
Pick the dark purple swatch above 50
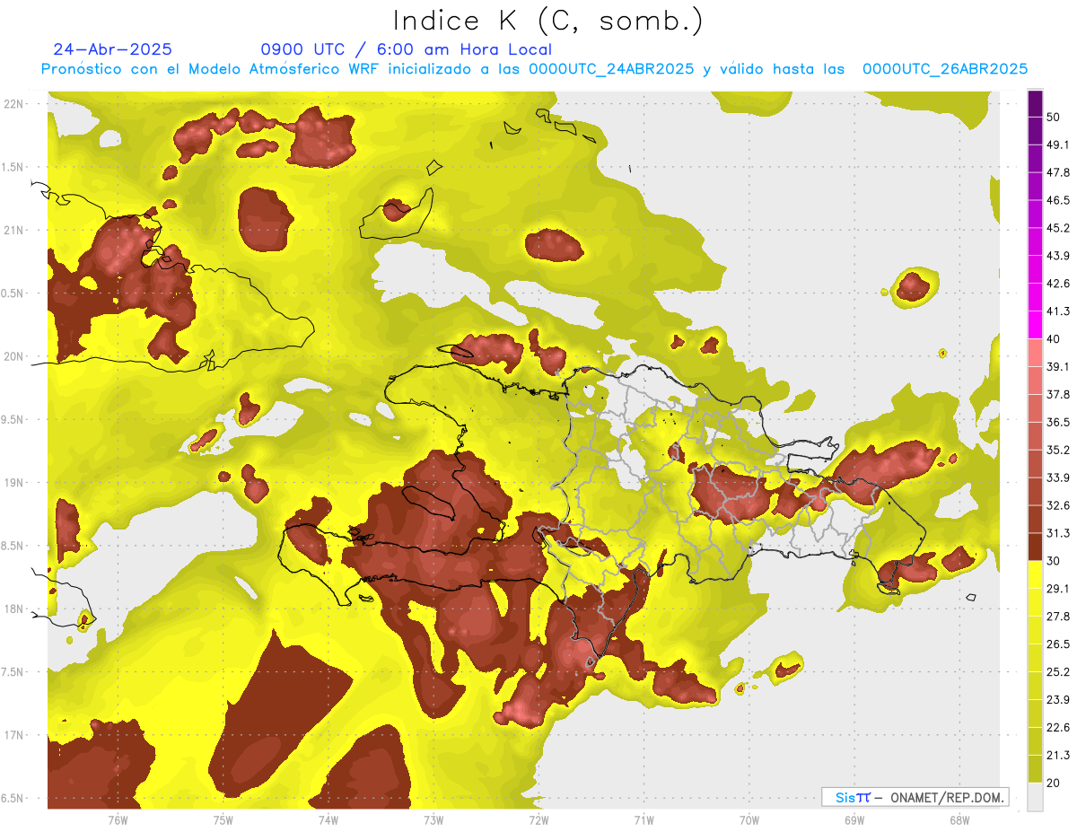1035,103
